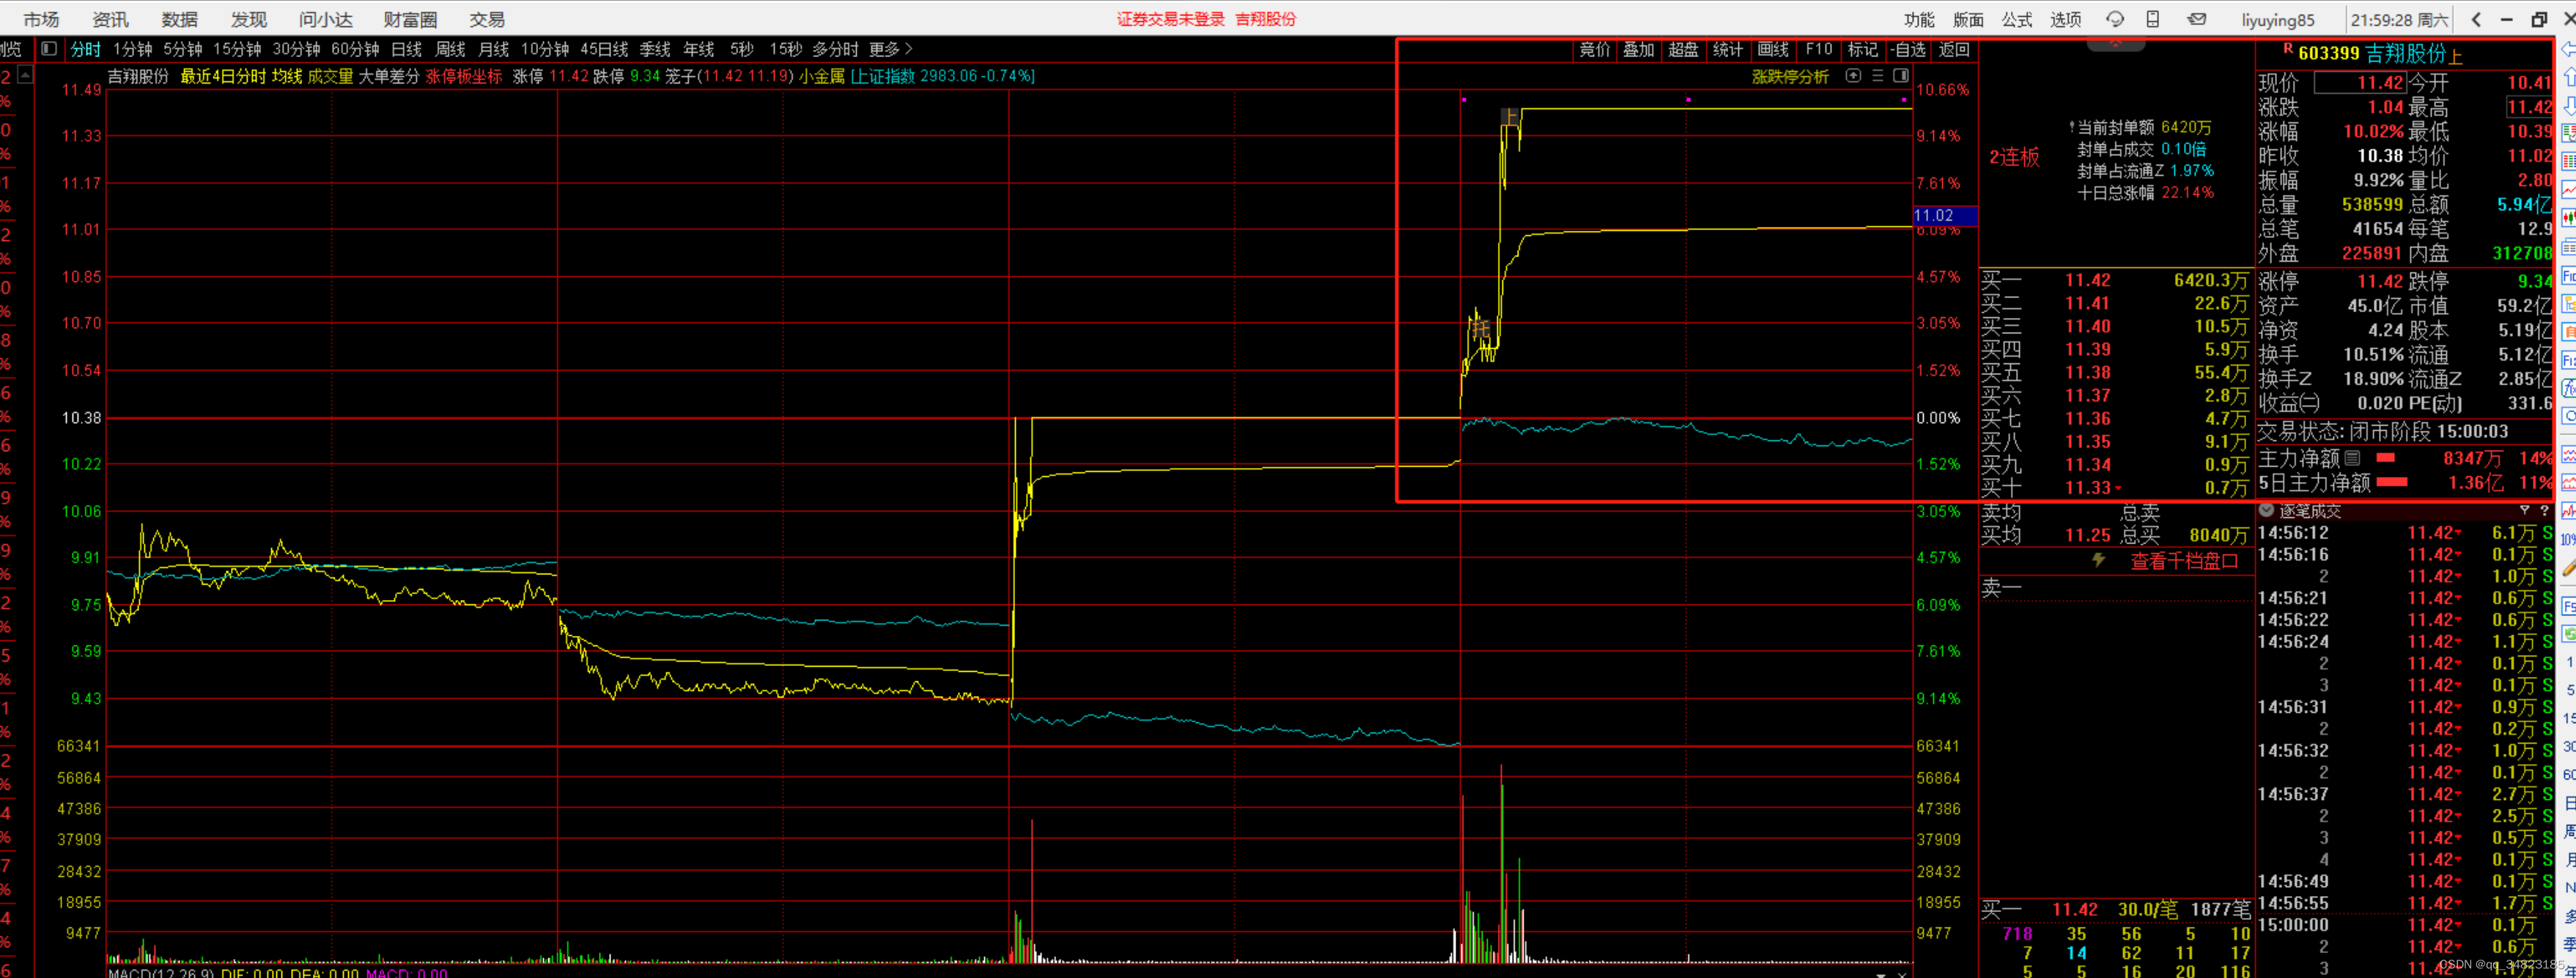Click the question mark help icon in 逐笔成交
This screenshot has height=978, width=2576.
(x=2544, y=510)
